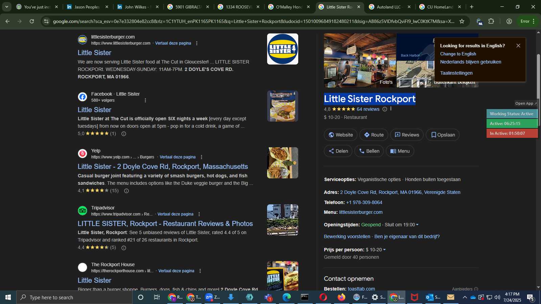Open the notification center icon
Viewport: 541px width, 304px height.
click(x=531, y=297)
